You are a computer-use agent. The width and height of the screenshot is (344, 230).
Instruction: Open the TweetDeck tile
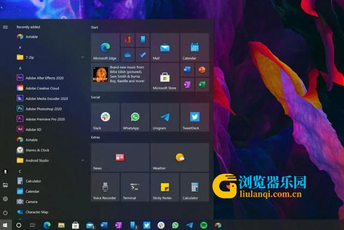(194, 117)
